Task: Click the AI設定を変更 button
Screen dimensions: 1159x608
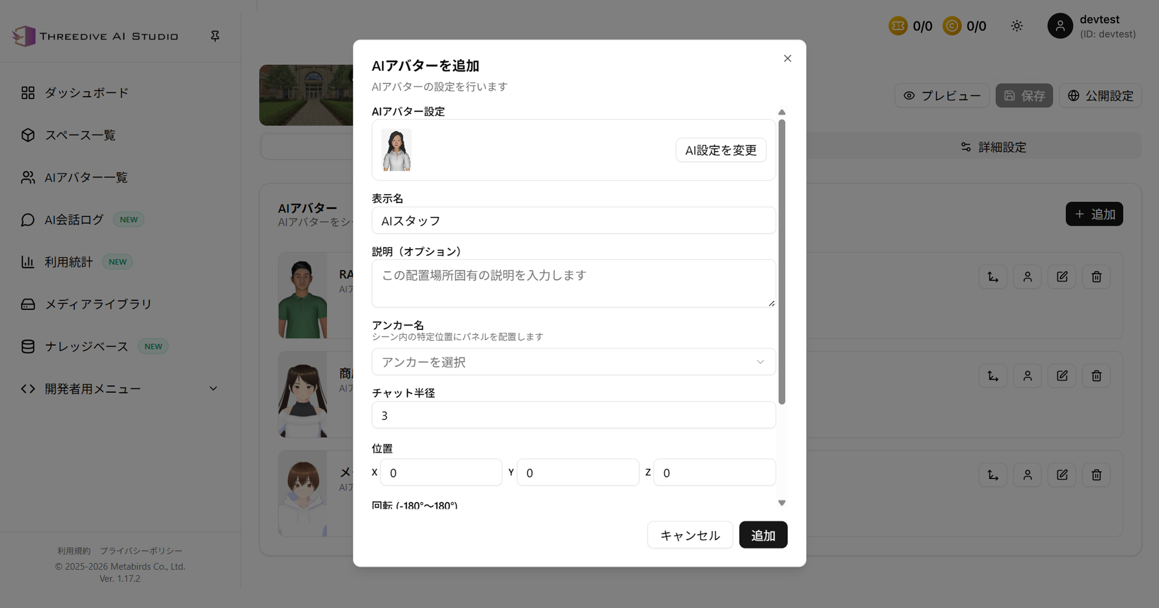Action: [x=721, y=150]
